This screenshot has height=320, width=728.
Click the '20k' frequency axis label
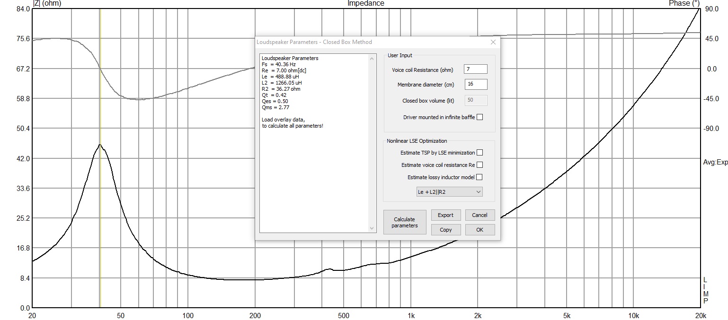point(700,315)
